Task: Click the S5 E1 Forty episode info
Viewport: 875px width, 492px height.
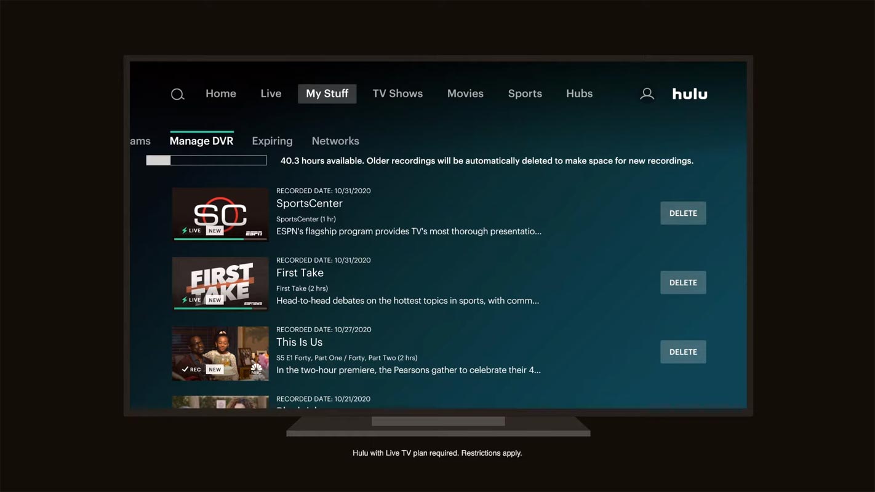Action: tap(346, 357)
